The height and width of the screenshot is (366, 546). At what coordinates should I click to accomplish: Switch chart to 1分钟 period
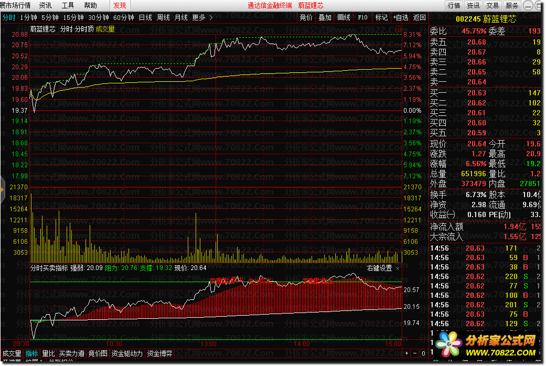28,17
